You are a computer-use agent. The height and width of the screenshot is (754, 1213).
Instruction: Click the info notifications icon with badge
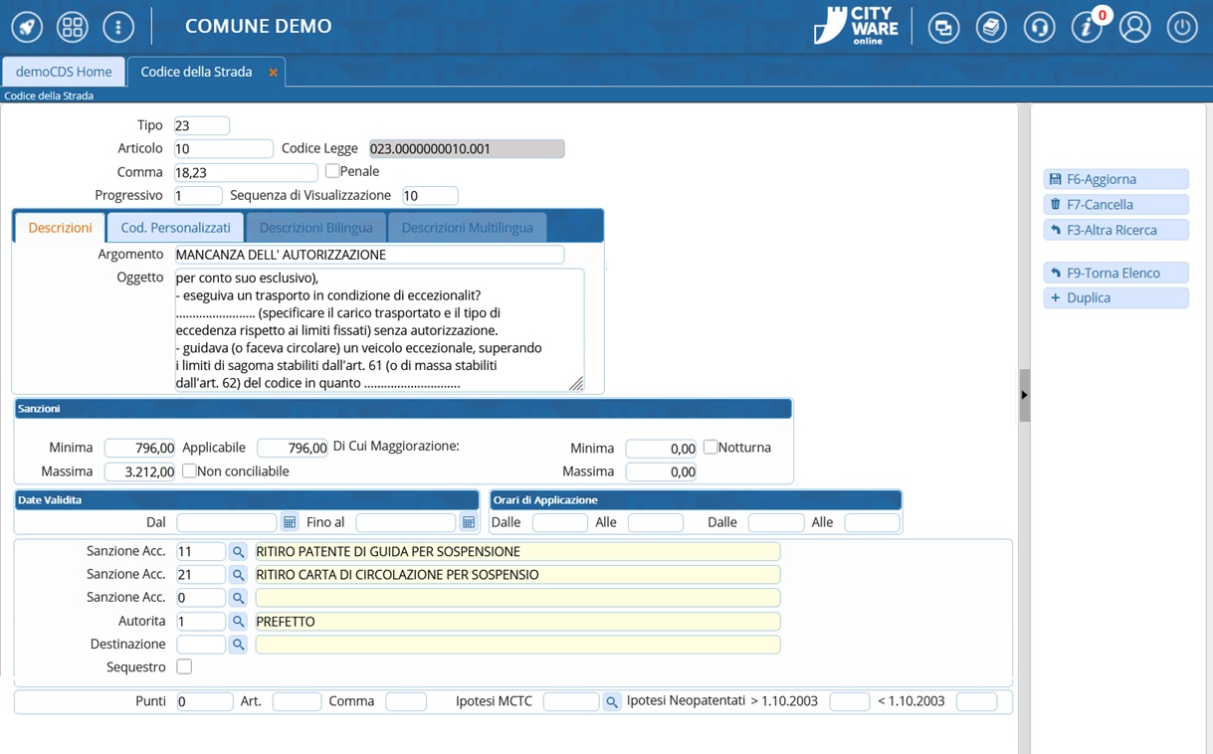tap(1087, 27)
